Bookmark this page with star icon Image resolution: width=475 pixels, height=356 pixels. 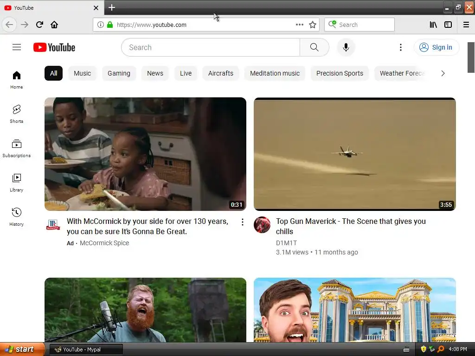pyautogui.click(x=313, y=25)
